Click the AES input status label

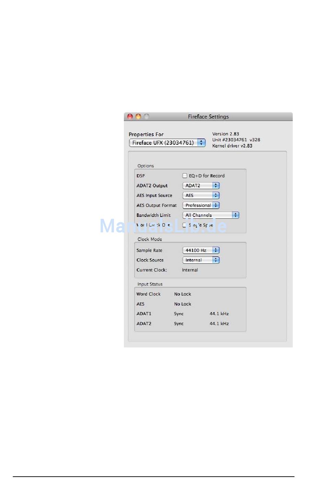tap(140, 304)
